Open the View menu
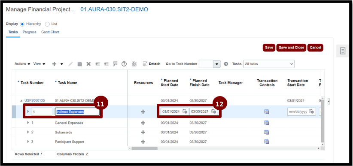Viewport: 353px width, 166px height. pos(39,64)
